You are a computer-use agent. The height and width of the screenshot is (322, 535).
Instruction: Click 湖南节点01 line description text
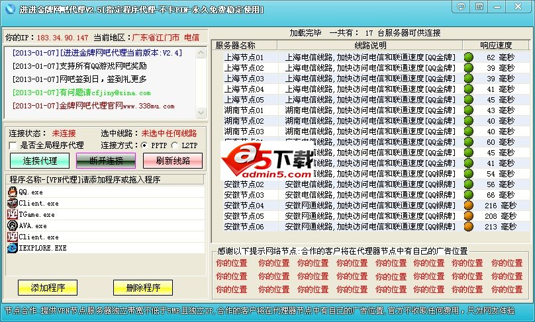pos(370,110)
